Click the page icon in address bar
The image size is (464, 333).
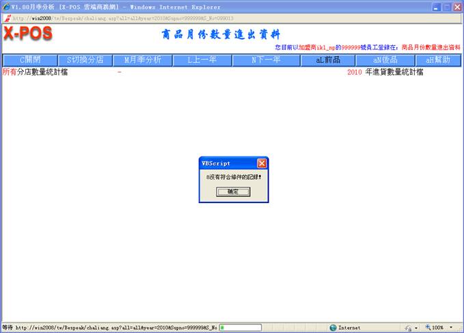[x=8, y=18]
